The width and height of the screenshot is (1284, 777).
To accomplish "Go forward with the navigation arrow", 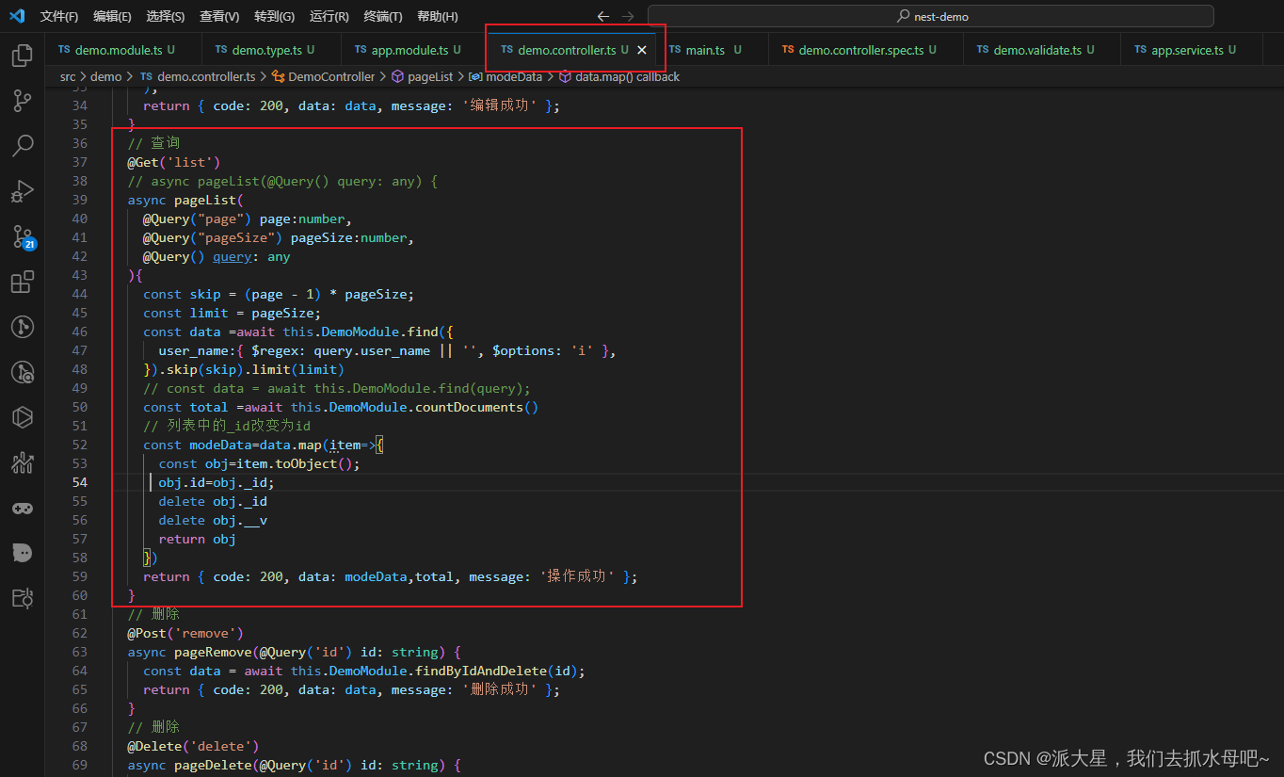I will click(628, 16).
